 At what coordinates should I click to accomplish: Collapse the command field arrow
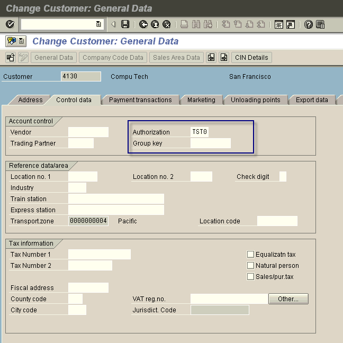[113, 24]
